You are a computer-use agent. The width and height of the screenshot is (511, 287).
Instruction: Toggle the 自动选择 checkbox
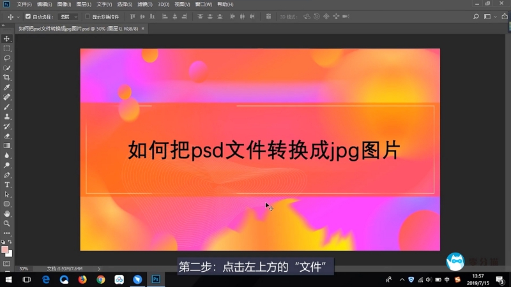pos(27,17)
